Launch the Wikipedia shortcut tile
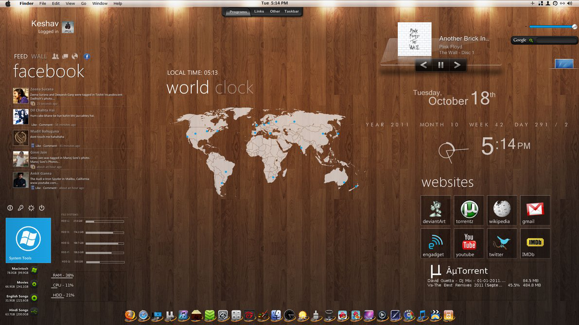The image size is (579, 325). 502,211
